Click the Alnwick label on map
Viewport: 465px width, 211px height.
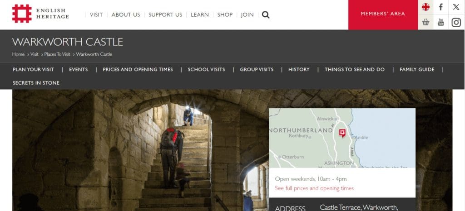click(325, 119)
